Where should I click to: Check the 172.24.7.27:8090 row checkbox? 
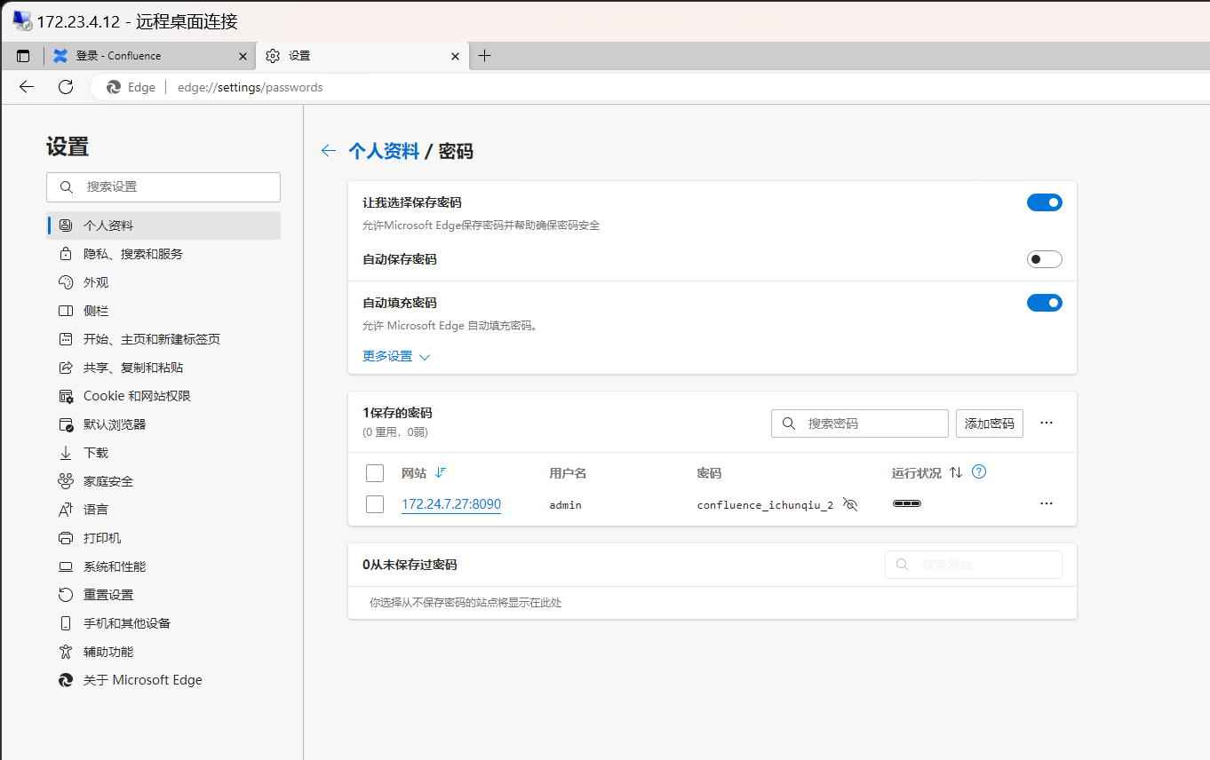[375, 504]
